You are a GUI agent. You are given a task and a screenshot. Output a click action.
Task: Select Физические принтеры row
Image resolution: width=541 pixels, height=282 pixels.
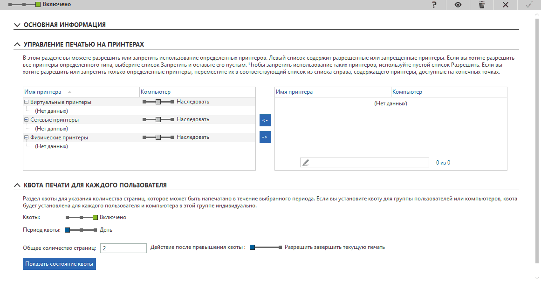(139, 137)
